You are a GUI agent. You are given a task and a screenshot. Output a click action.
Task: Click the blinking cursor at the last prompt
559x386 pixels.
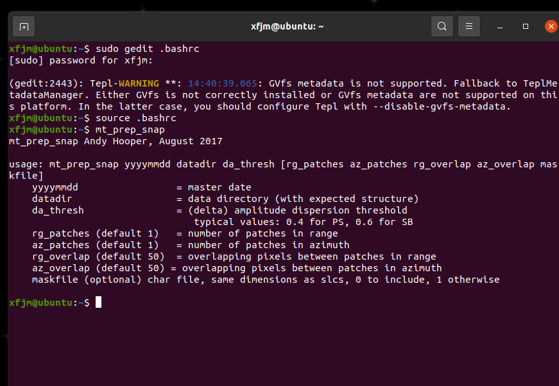click(99, 302)
